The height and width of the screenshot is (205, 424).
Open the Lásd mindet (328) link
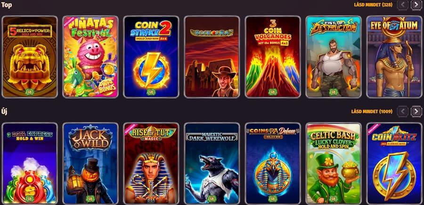point(373,5)
